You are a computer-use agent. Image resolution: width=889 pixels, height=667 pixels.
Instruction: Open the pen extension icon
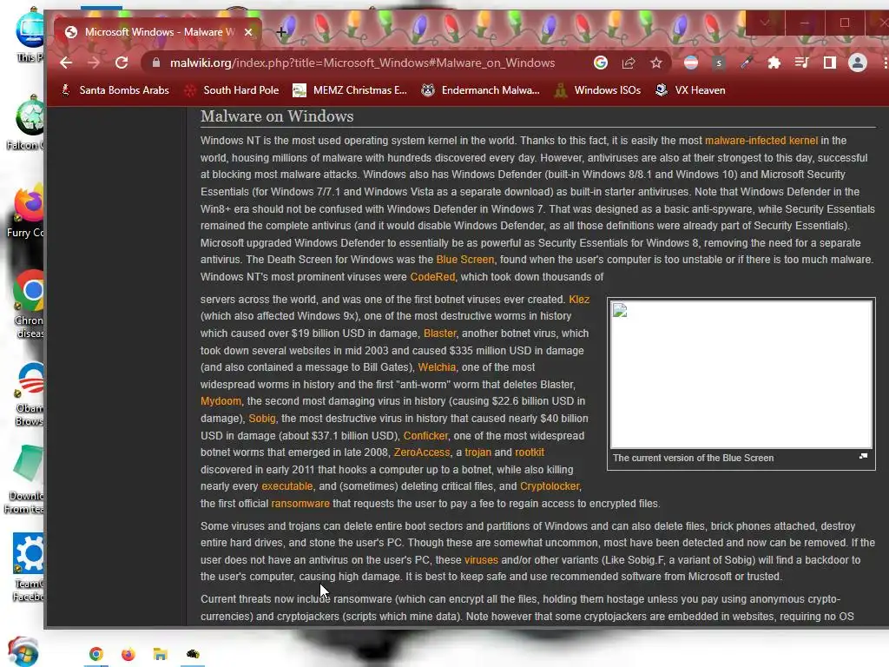pyautogui.click(x=746, y=63)
